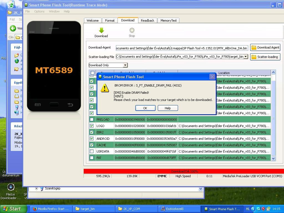Click the EMMC status bar entry

tap(162, 176)
